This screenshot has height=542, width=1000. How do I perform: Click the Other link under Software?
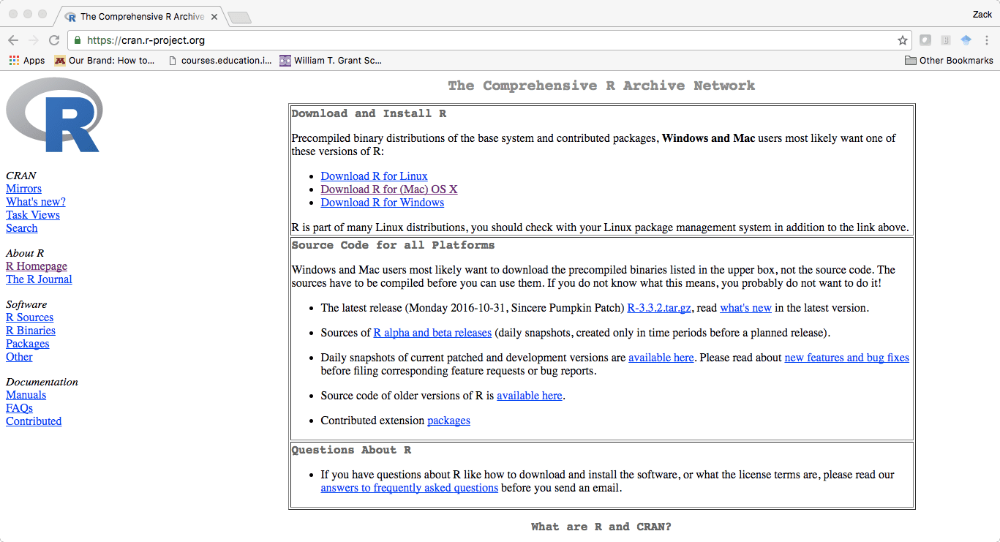click(19, 357)
